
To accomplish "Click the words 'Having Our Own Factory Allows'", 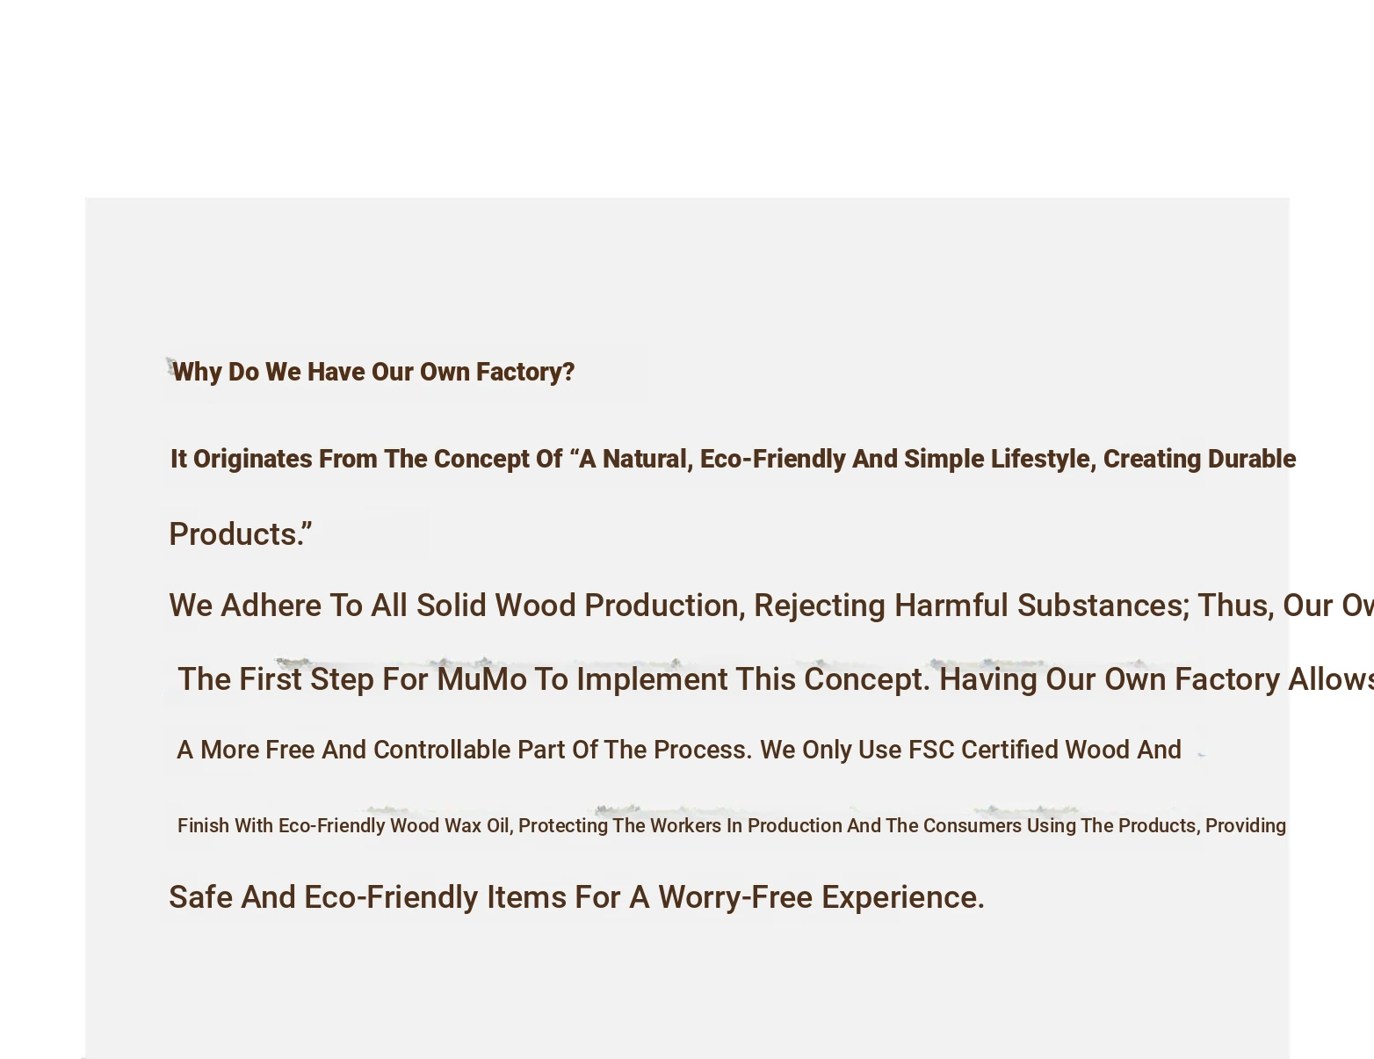I will coord(1156,679).
